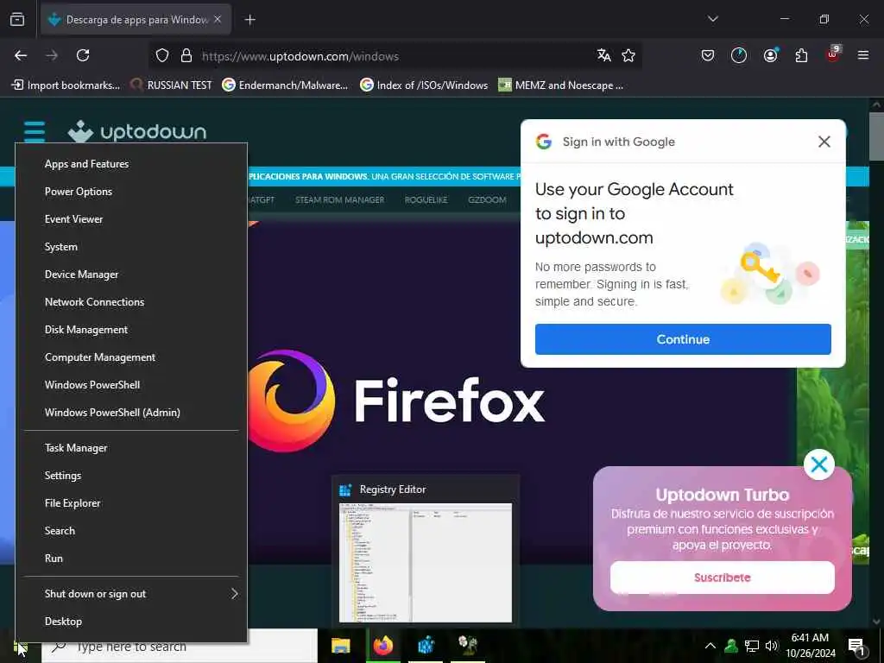
Task: Open Apps and Features
Action: 131,164
